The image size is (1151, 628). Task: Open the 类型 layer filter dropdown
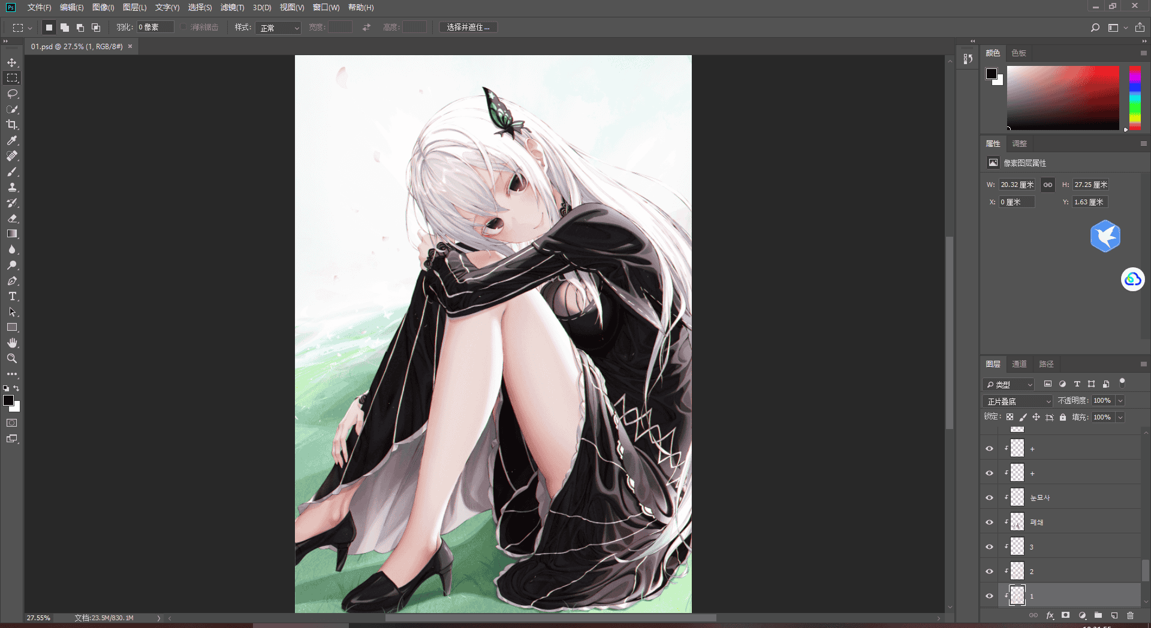pyautogui.click(x=1009, y=384)
